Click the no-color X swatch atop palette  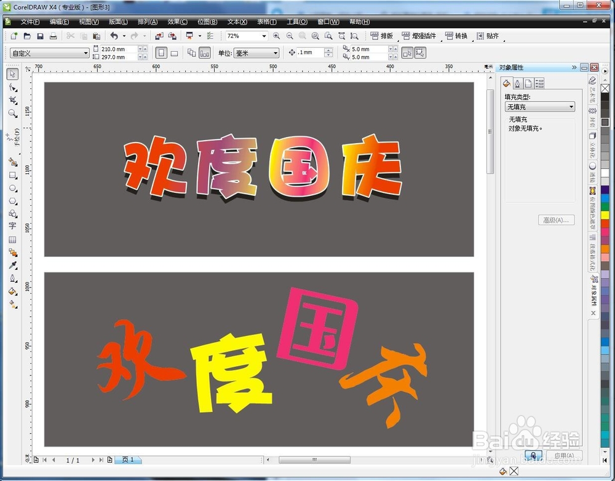point(605,88)
